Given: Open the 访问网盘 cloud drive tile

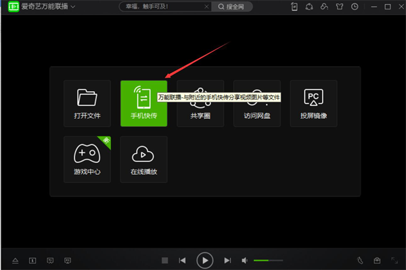Looking at the screenshot, I should coord(257,103).
